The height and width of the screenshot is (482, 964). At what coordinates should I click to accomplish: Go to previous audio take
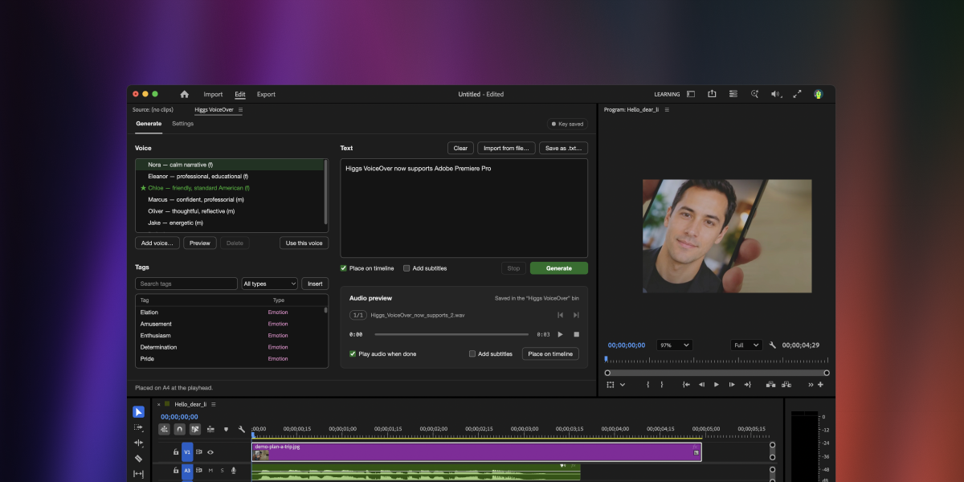[561, 315]
